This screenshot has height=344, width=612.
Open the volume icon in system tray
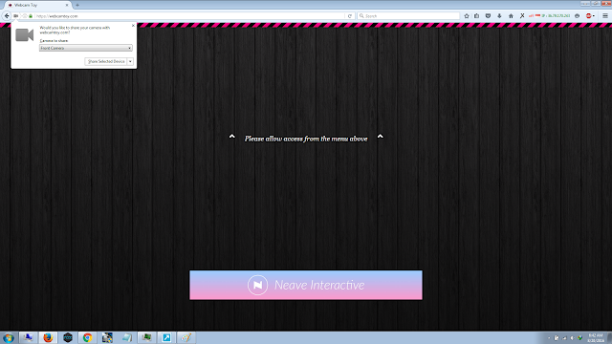click(572, 338)
